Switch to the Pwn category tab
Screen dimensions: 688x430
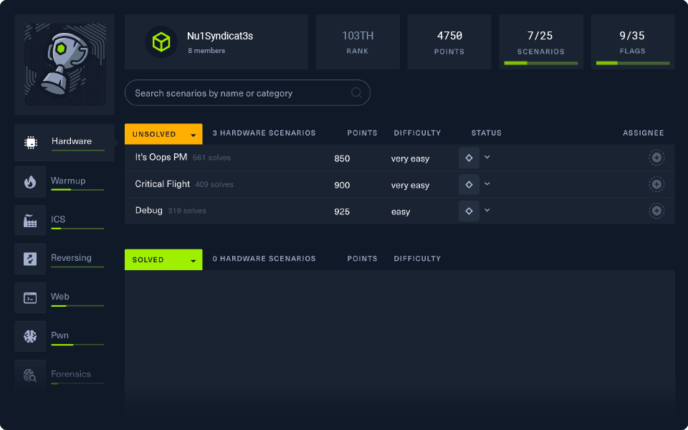pos(59,337)
